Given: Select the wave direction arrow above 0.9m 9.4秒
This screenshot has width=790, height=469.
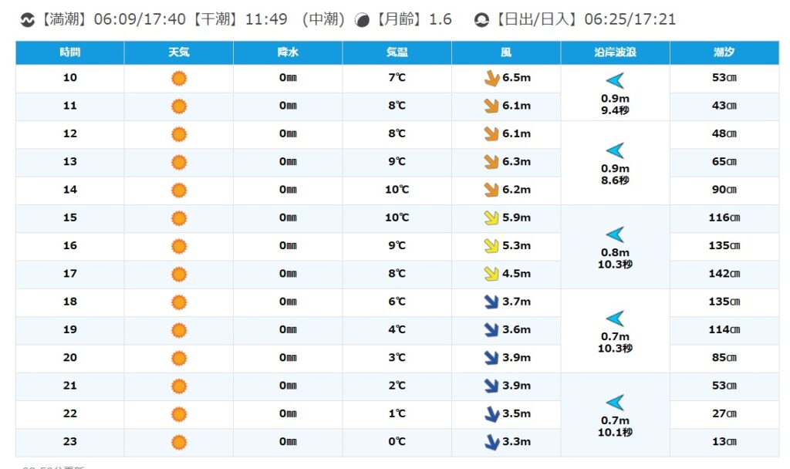Looking at the screenshot, I should [x=615, y=80].
